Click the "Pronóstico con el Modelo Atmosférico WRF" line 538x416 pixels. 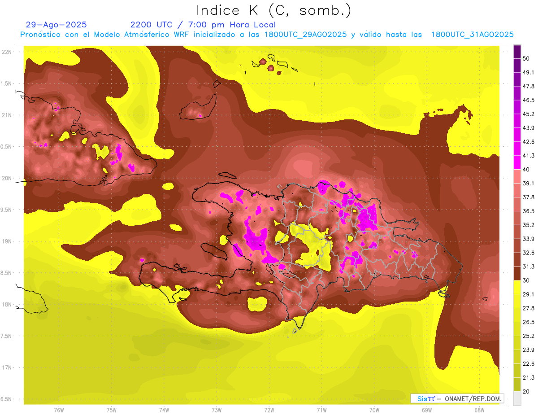(x=267, y=35)
